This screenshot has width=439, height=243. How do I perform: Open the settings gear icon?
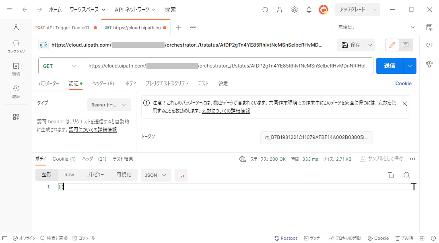tap(294, 10)
